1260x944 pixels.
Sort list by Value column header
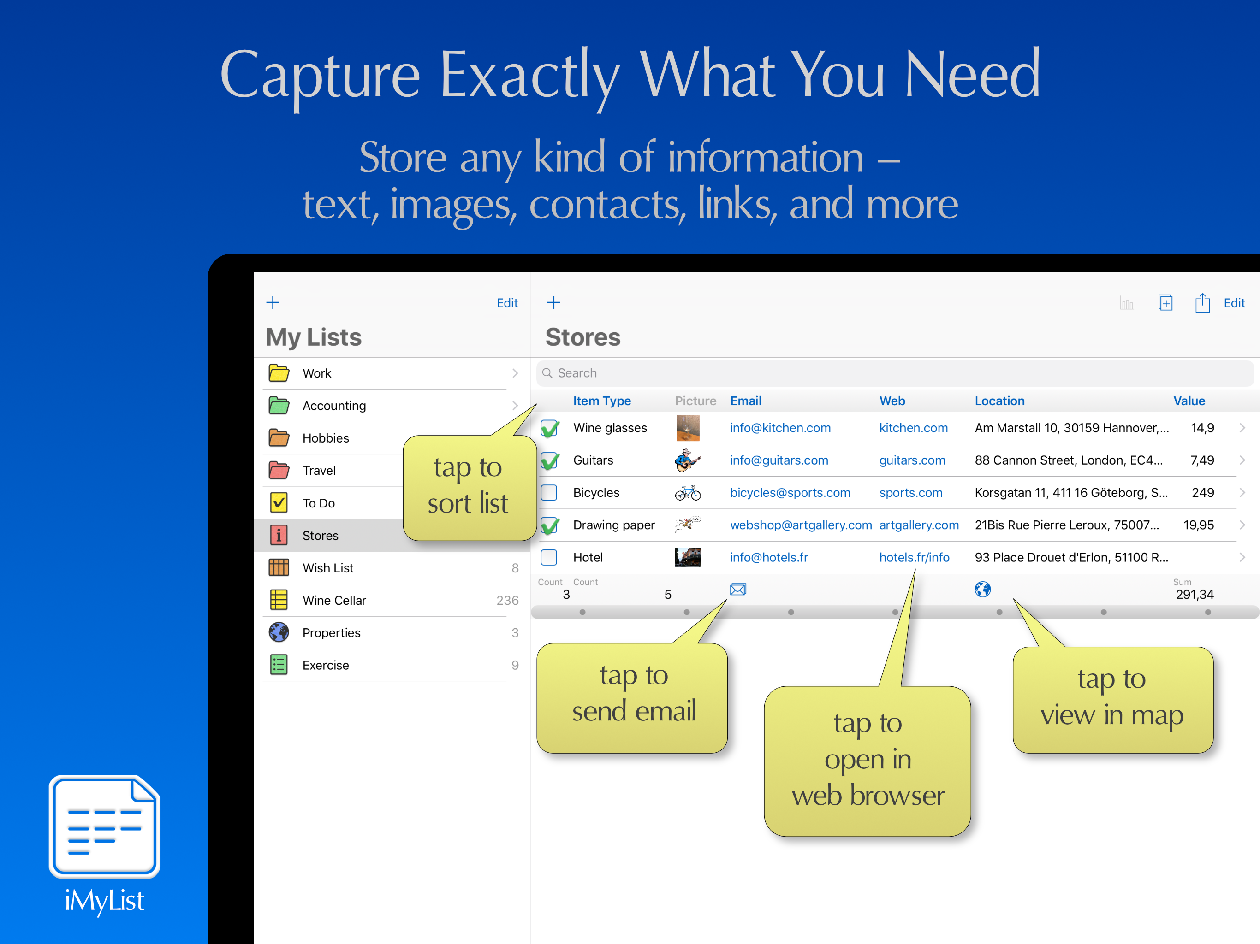coord(1189,401)
